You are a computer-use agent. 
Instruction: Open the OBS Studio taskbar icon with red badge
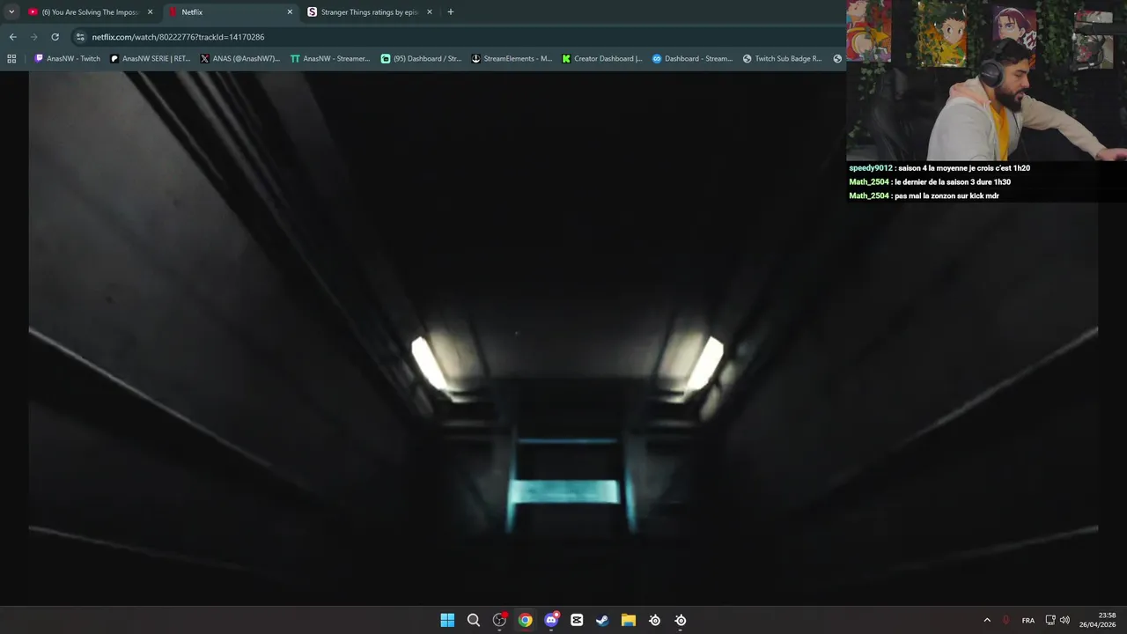click(x=499, y=620)
